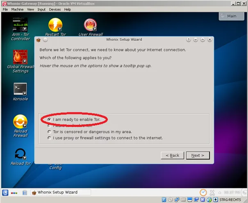This screenshot has height=203, width=248.
Task: Open the Arm - Tor Controller desktop icon
Action: point(20,29)
